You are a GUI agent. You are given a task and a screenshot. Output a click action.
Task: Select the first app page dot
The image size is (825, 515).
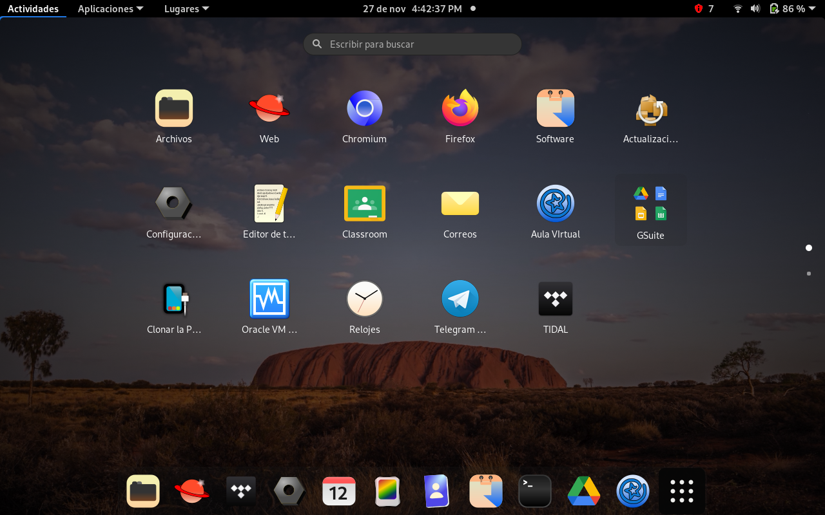click(x=809, y=248)
